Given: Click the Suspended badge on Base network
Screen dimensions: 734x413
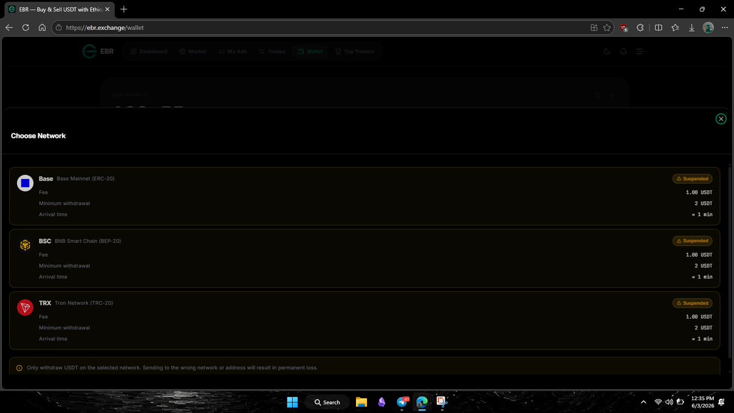Looking at the screenshot, I should [692, 179].
